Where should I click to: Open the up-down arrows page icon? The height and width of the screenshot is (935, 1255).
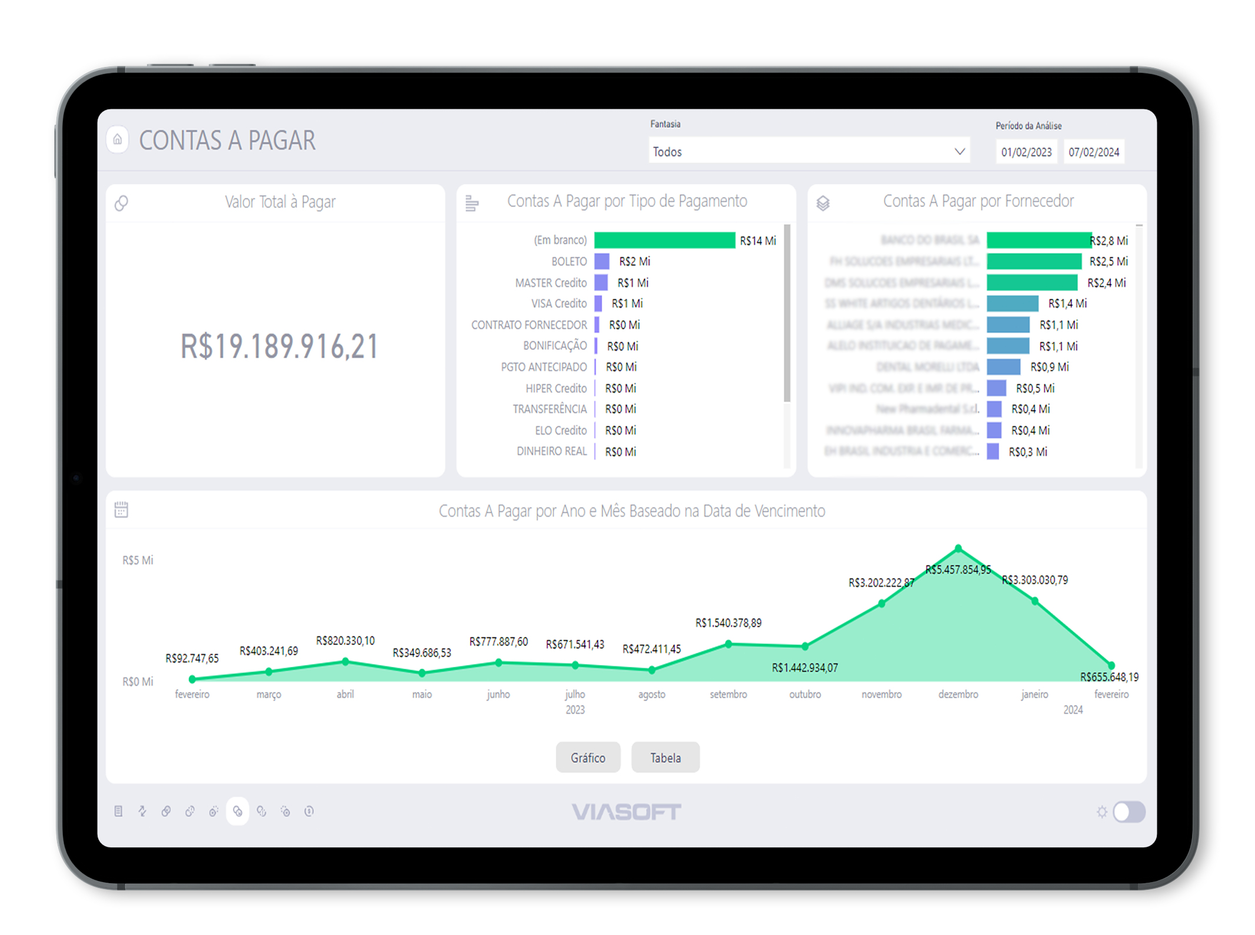(142, 812)
